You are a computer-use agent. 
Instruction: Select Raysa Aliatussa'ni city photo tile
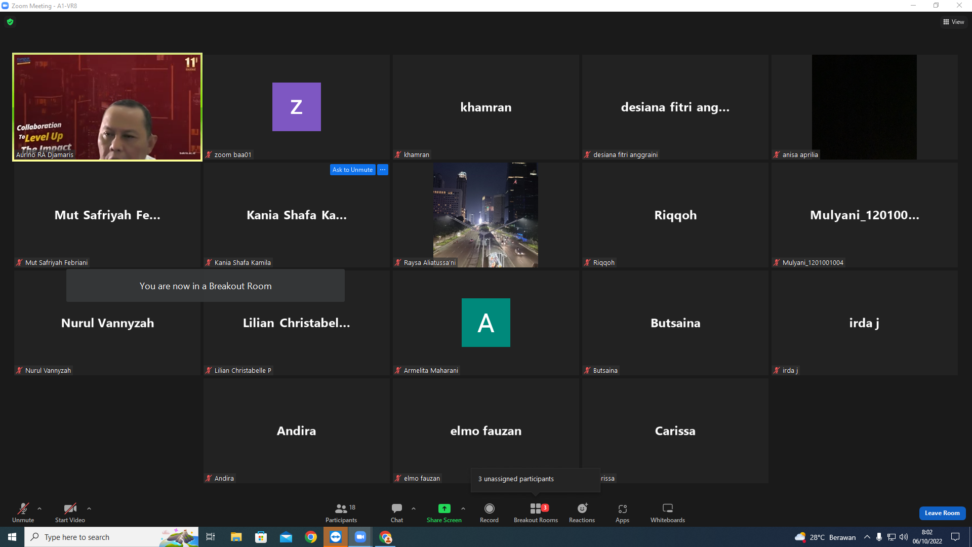pyautogui.click(x=486, y=215)
